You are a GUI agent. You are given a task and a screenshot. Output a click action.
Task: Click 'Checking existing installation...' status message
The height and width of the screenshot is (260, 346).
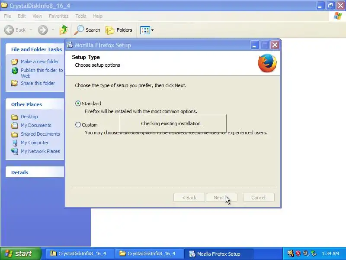[x=173, y=123]
